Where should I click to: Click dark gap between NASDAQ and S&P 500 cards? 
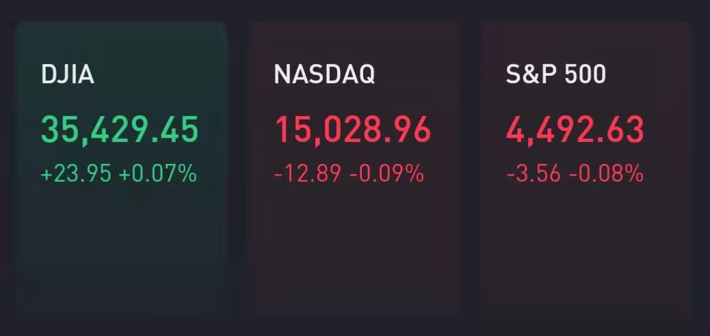click(471, 167)
